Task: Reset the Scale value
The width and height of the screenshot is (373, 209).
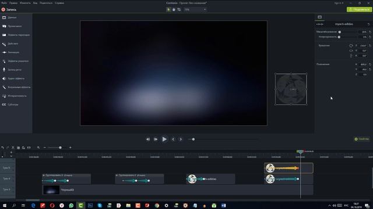Action: (x=370, y=32)
